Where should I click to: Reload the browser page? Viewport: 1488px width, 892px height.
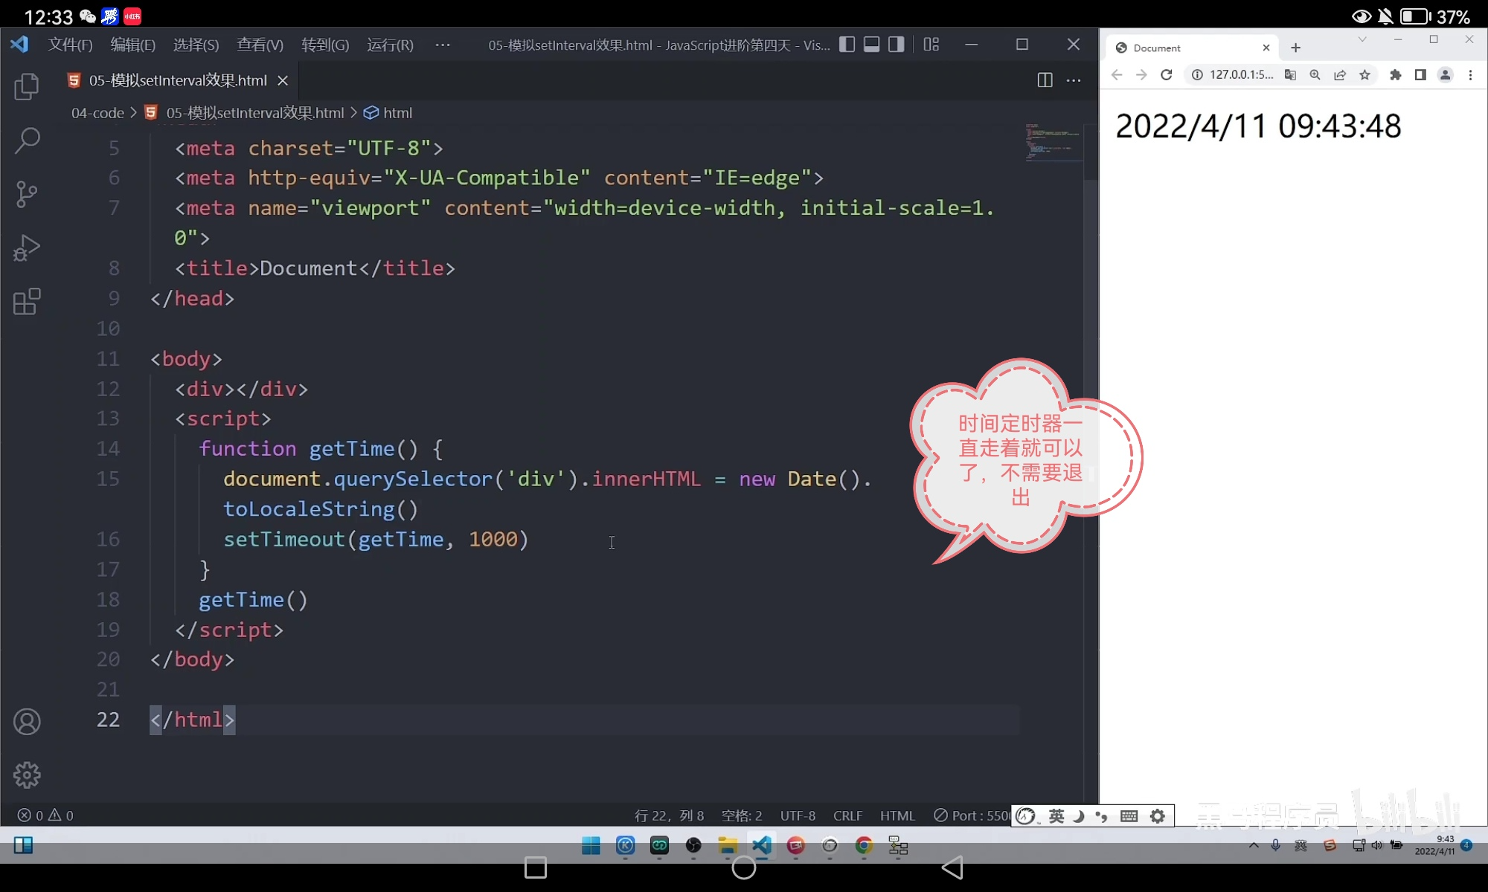click(x=1167, y=75)
